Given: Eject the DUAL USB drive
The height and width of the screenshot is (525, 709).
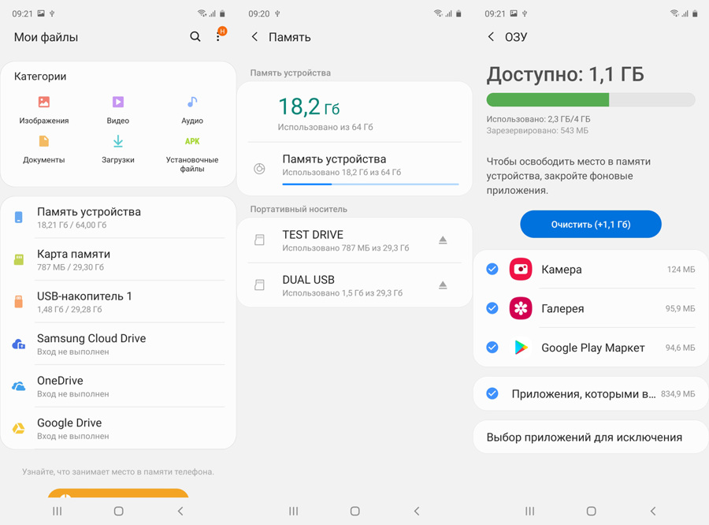Looking at the screenshot, I should [443, 285].
